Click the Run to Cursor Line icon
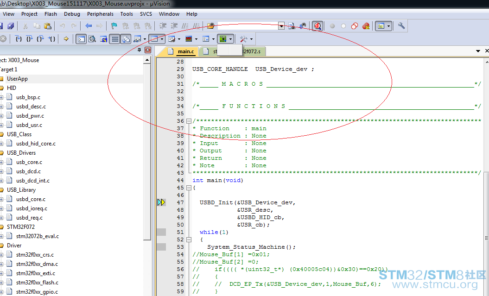 coord(51,39)
